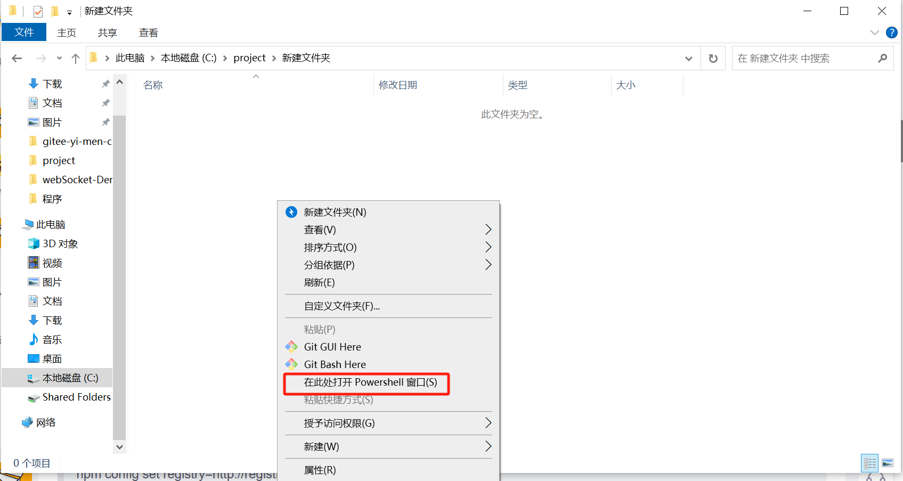This screenshot has height=481, width=903.
Task: Open 网络 in the sidebar
Action: click(39, 422)
